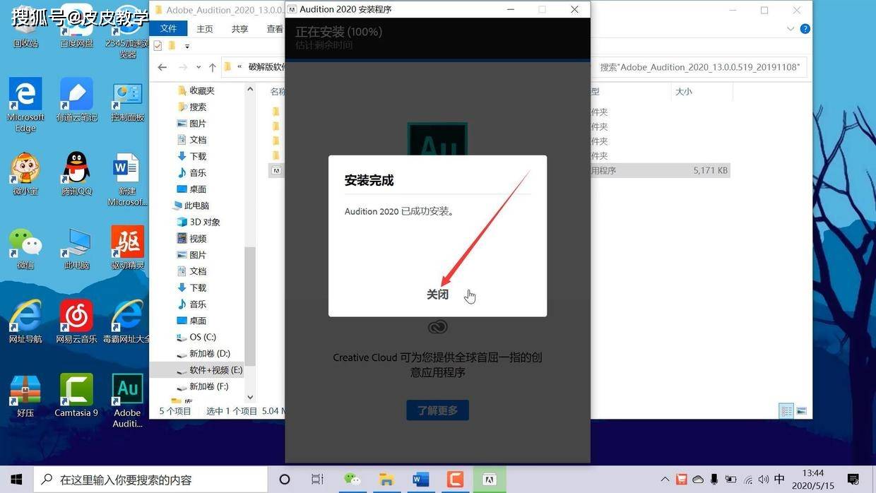Show hidden system tray icons
The image size is (876, 493).
click(x=664, y=480)
